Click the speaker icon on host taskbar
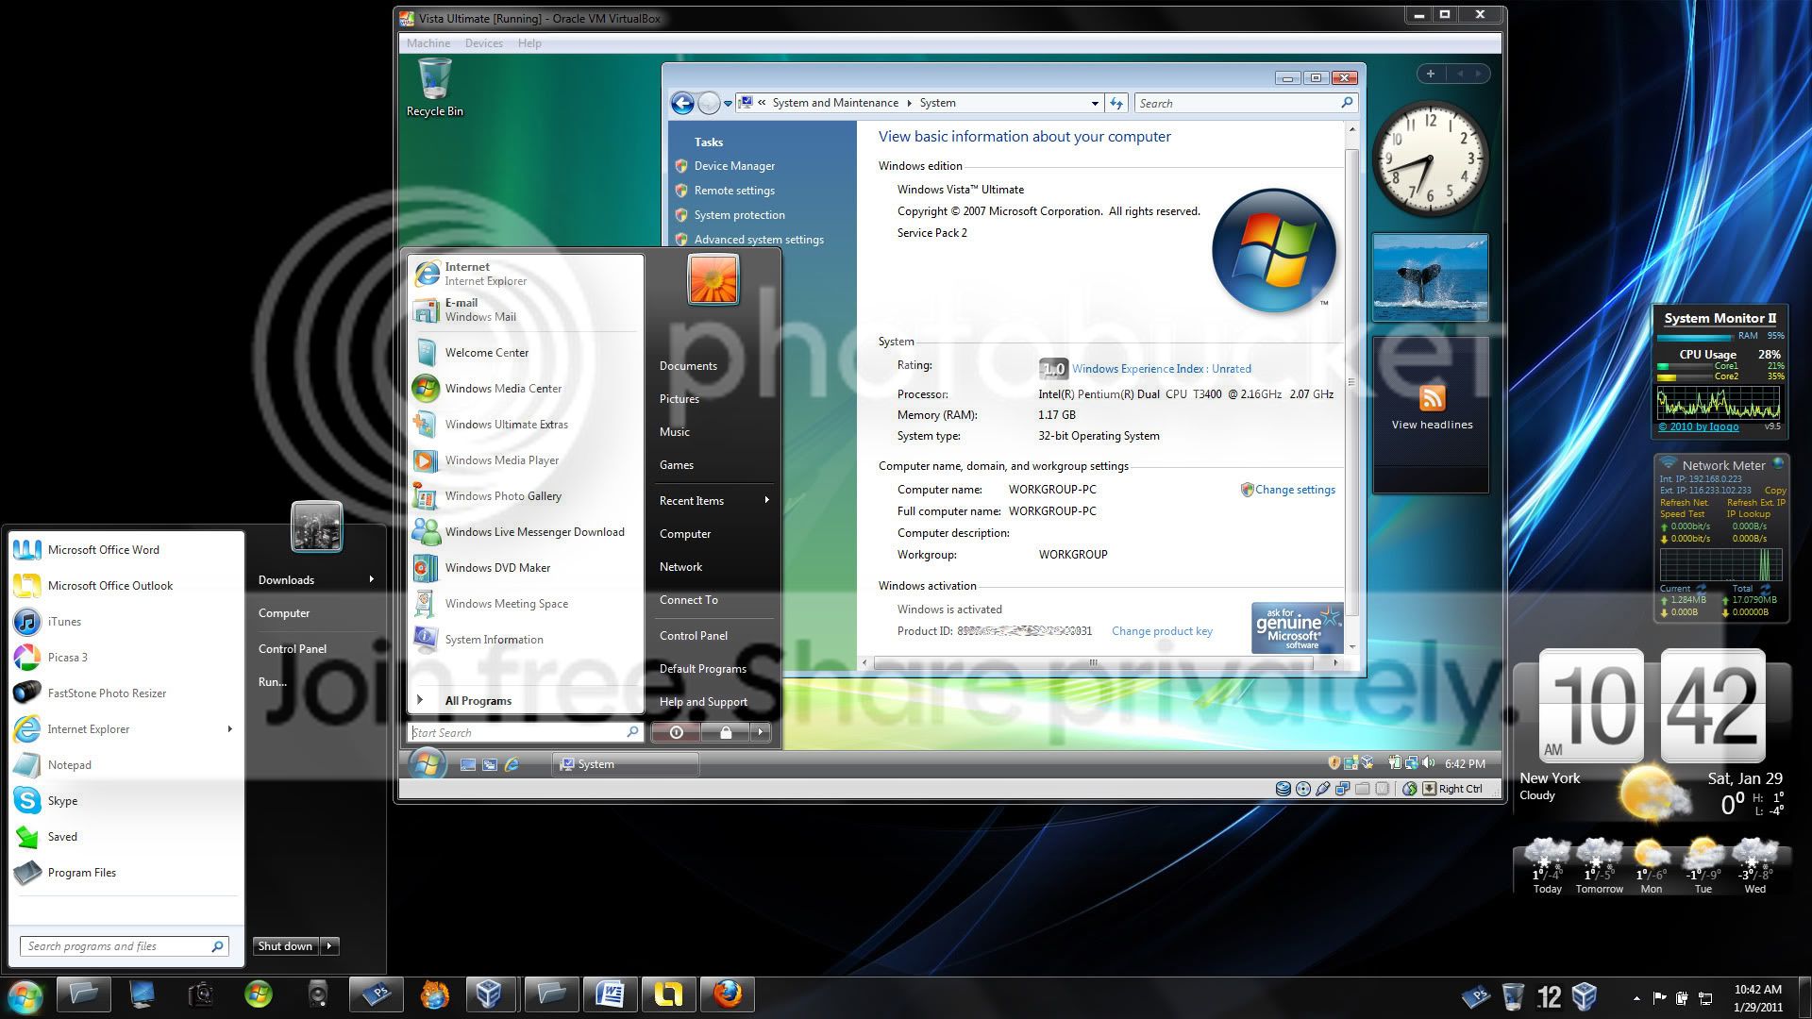 click(x=317, y=994)
